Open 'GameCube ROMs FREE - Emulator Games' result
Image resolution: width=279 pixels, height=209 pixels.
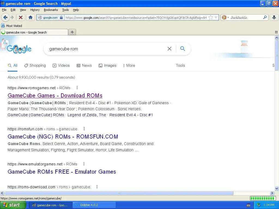pyautogui.click(x=62, y=172)
